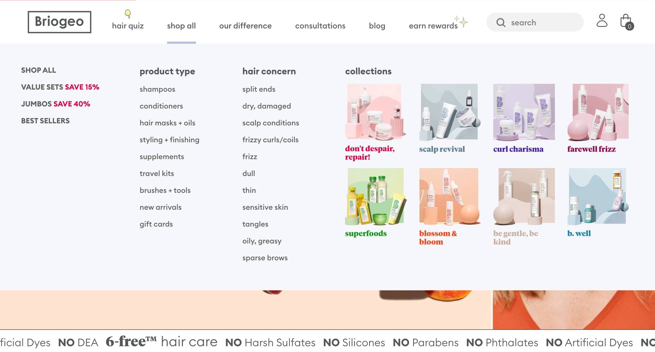Open the our difference page
This screenshot has width=655, height=352.
[245, 25]
